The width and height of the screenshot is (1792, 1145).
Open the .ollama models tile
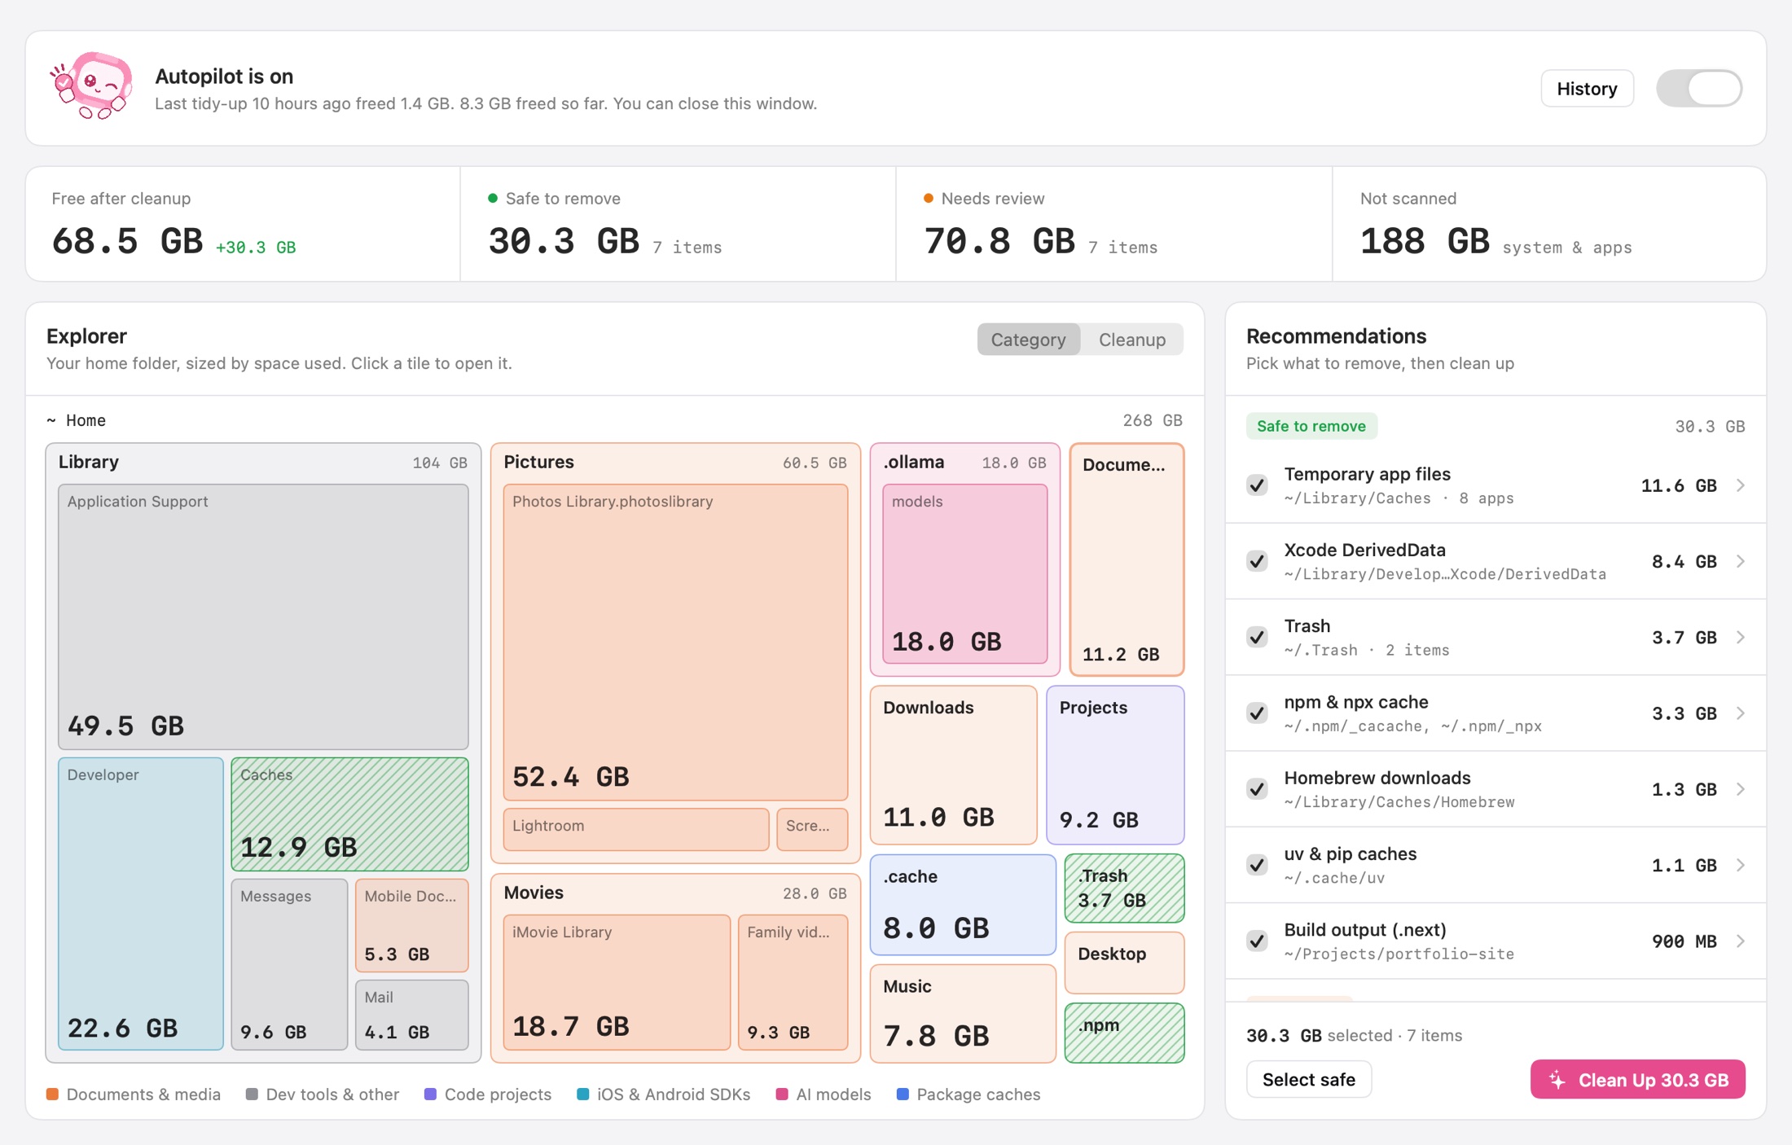[965, 574]
